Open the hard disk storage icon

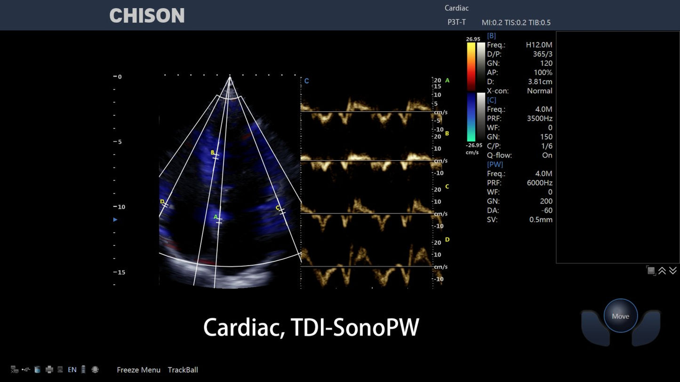[38, 370]
